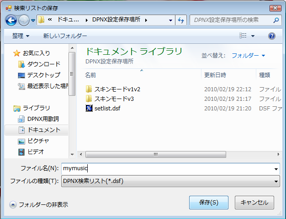The image size is (286, 219).
Task: Click the blue Back navigation arrow
Action: tap(11, 20)
